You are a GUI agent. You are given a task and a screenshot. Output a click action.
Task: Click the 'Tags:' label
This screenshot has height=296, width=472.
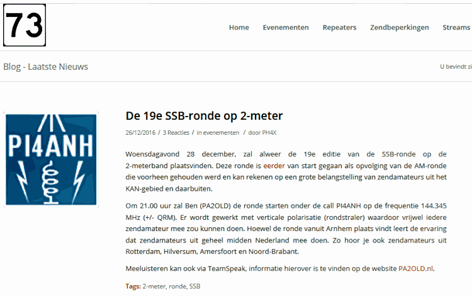click(x=133, y=287)
